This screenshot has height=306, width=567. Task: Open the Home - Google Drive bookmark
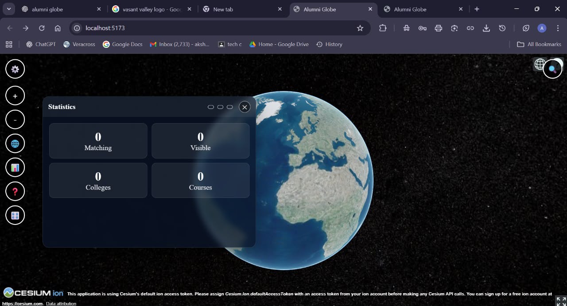point(279,44)
